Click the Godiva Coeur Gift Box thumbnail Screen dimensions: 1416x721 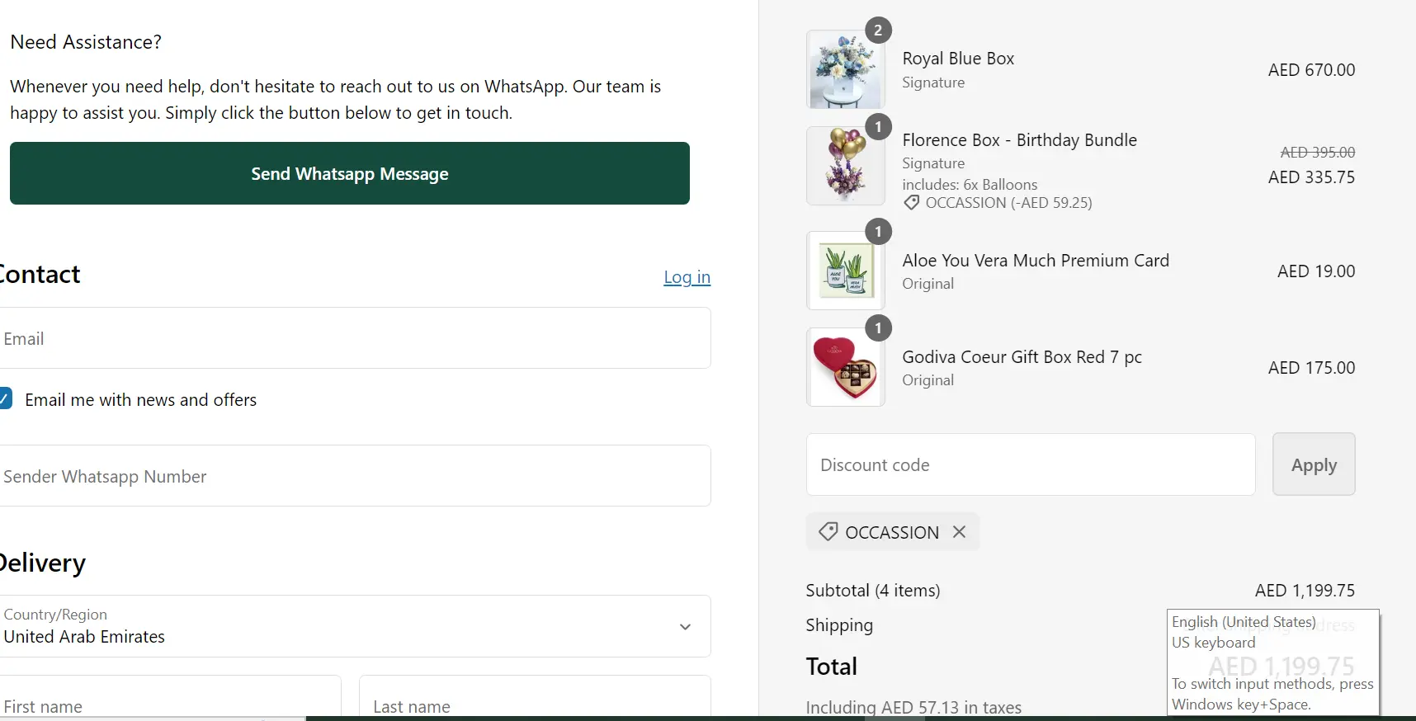[845, 367]
